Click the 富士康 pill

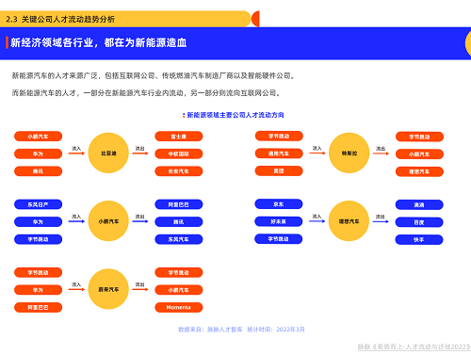coord(179,137)
